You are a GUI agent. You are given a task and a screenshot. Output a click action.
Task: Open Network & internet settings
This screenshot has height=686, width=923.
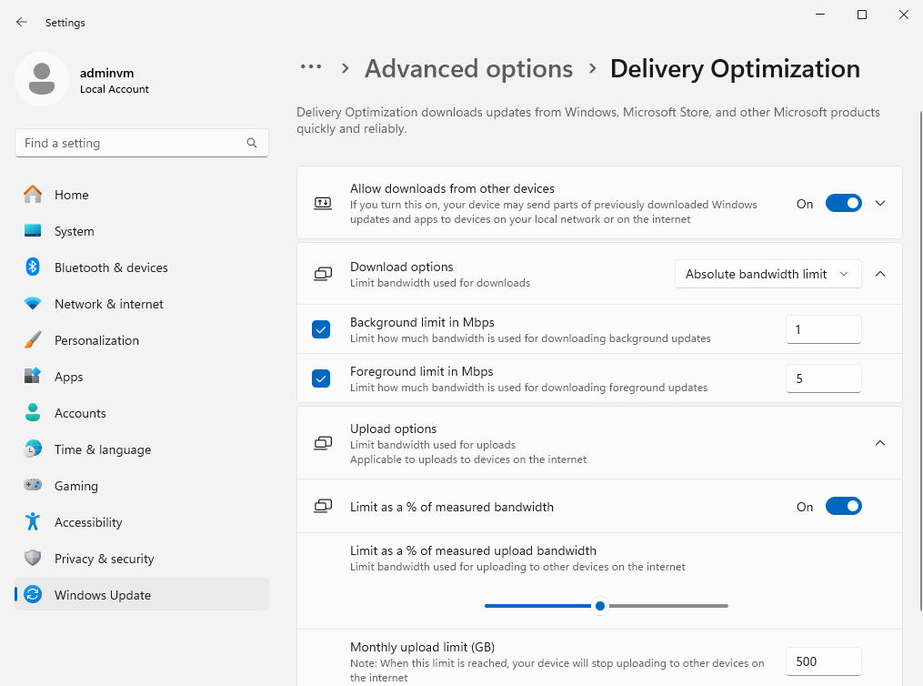pyautogui.click(x=142, y=305)
